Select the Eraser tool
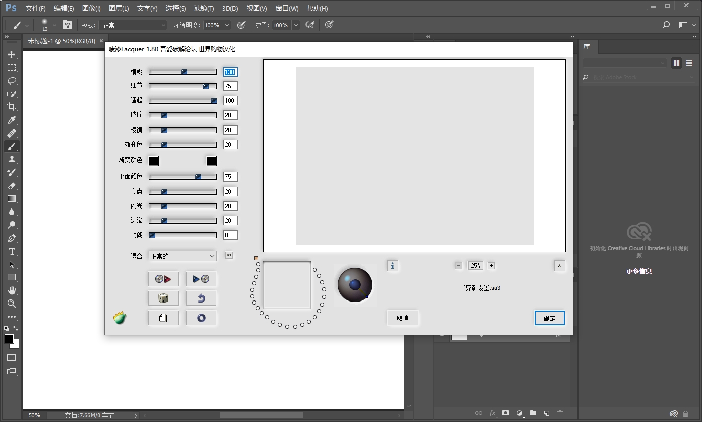The height and width of the screenshot is (422, 702). click(12, 186)
